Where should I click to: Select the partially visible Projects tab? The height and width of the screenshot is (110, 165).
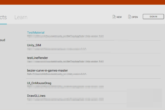pos(3,17)
